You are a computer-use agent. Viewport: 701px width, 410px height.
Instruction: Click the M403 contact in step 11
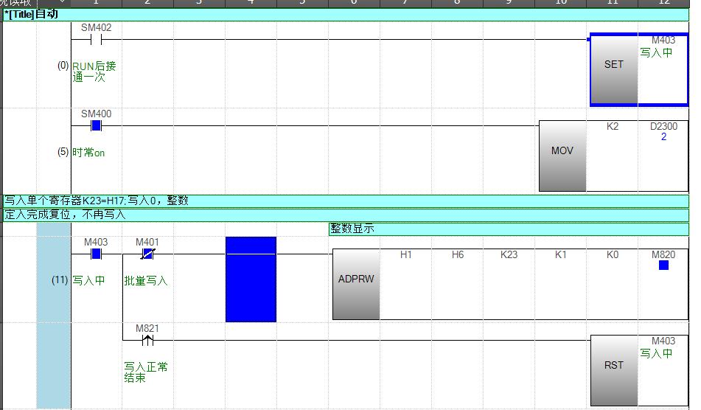[x=96, y=254]
